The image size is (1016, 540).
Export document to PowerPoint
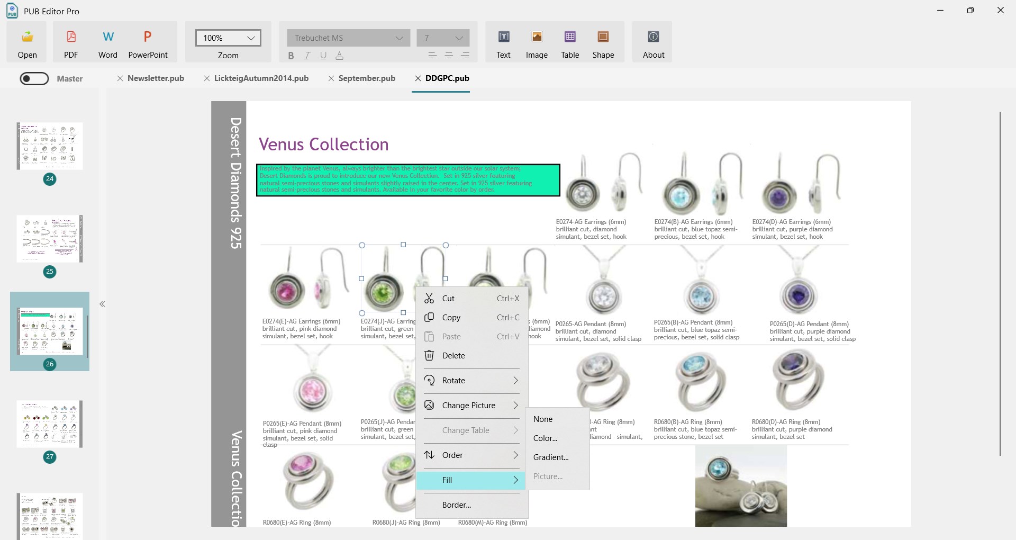148,37
